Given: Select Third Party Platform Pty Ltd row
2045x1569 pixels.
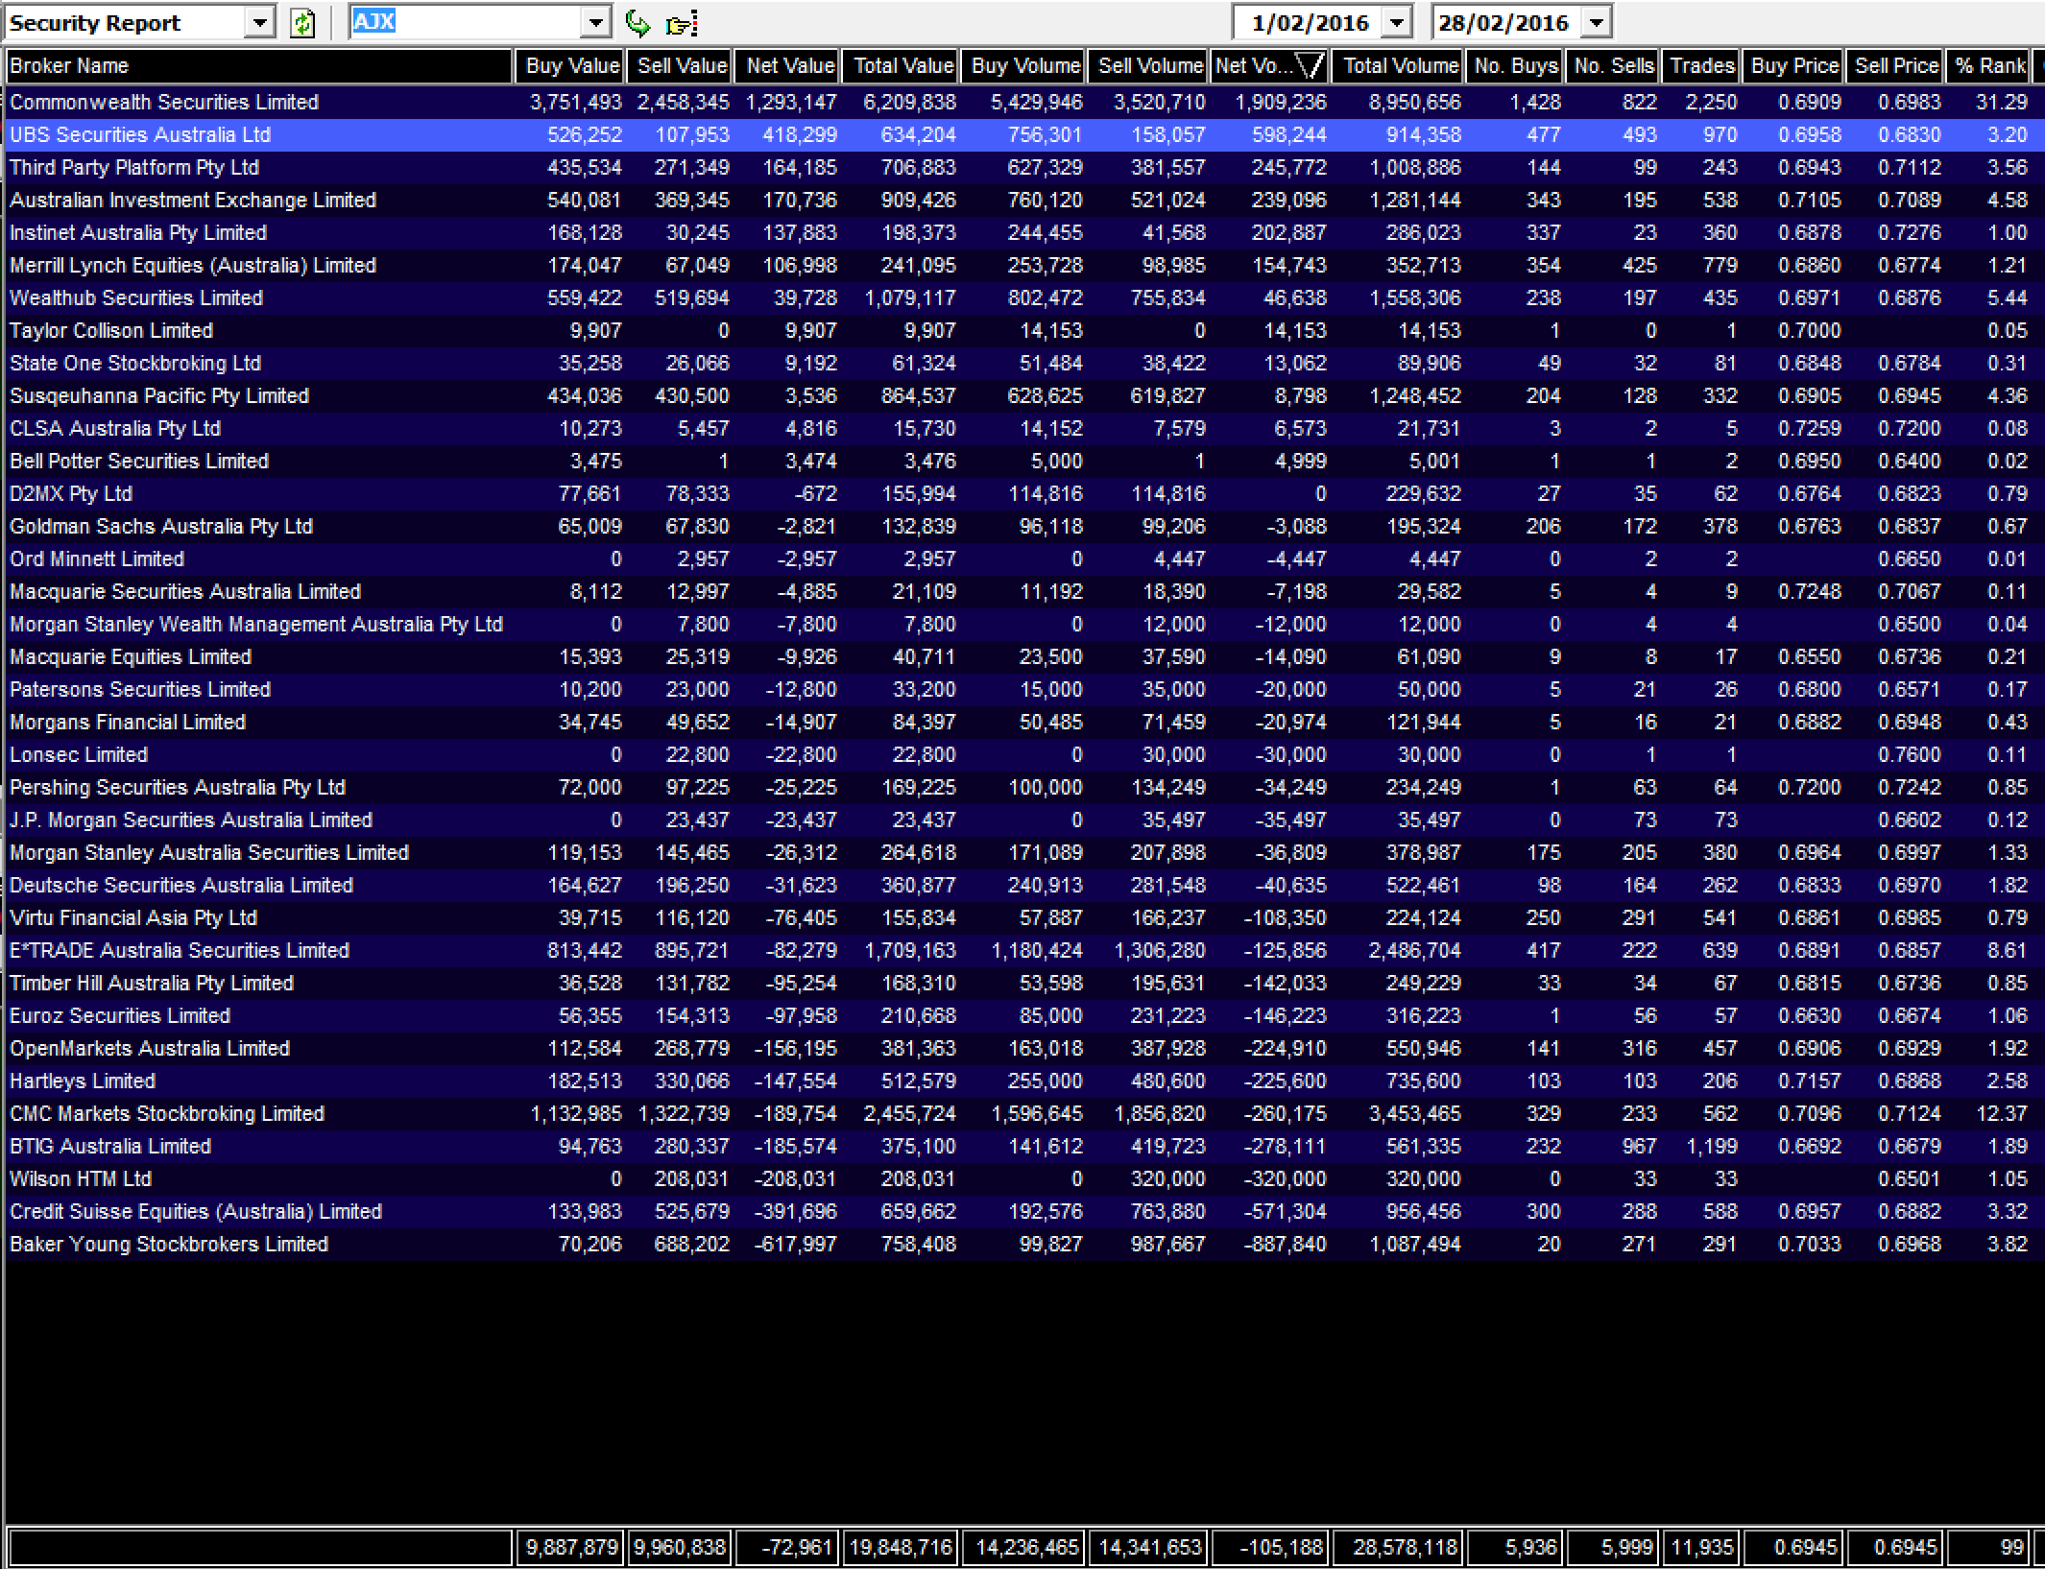Looking at the screenshot, I should 1024,167.
